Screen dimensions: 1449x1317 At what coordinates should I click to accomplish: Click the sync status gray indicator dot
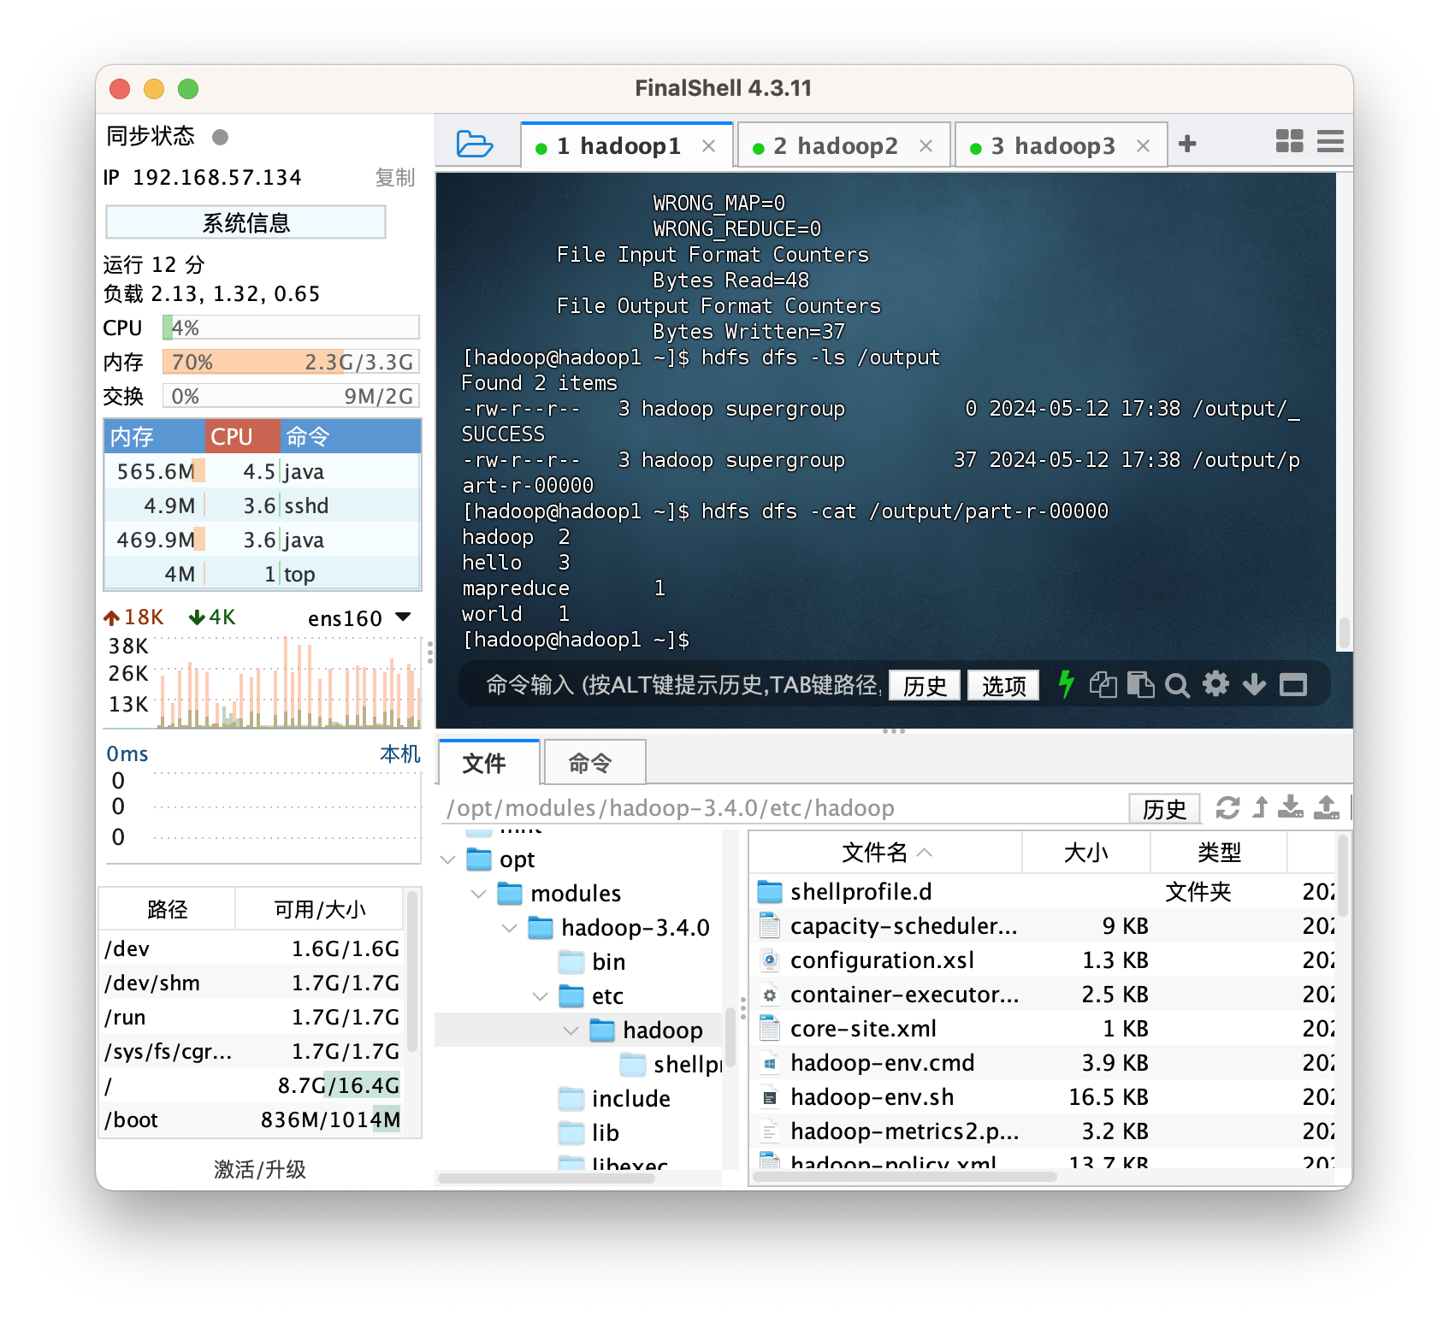point(220,137)
